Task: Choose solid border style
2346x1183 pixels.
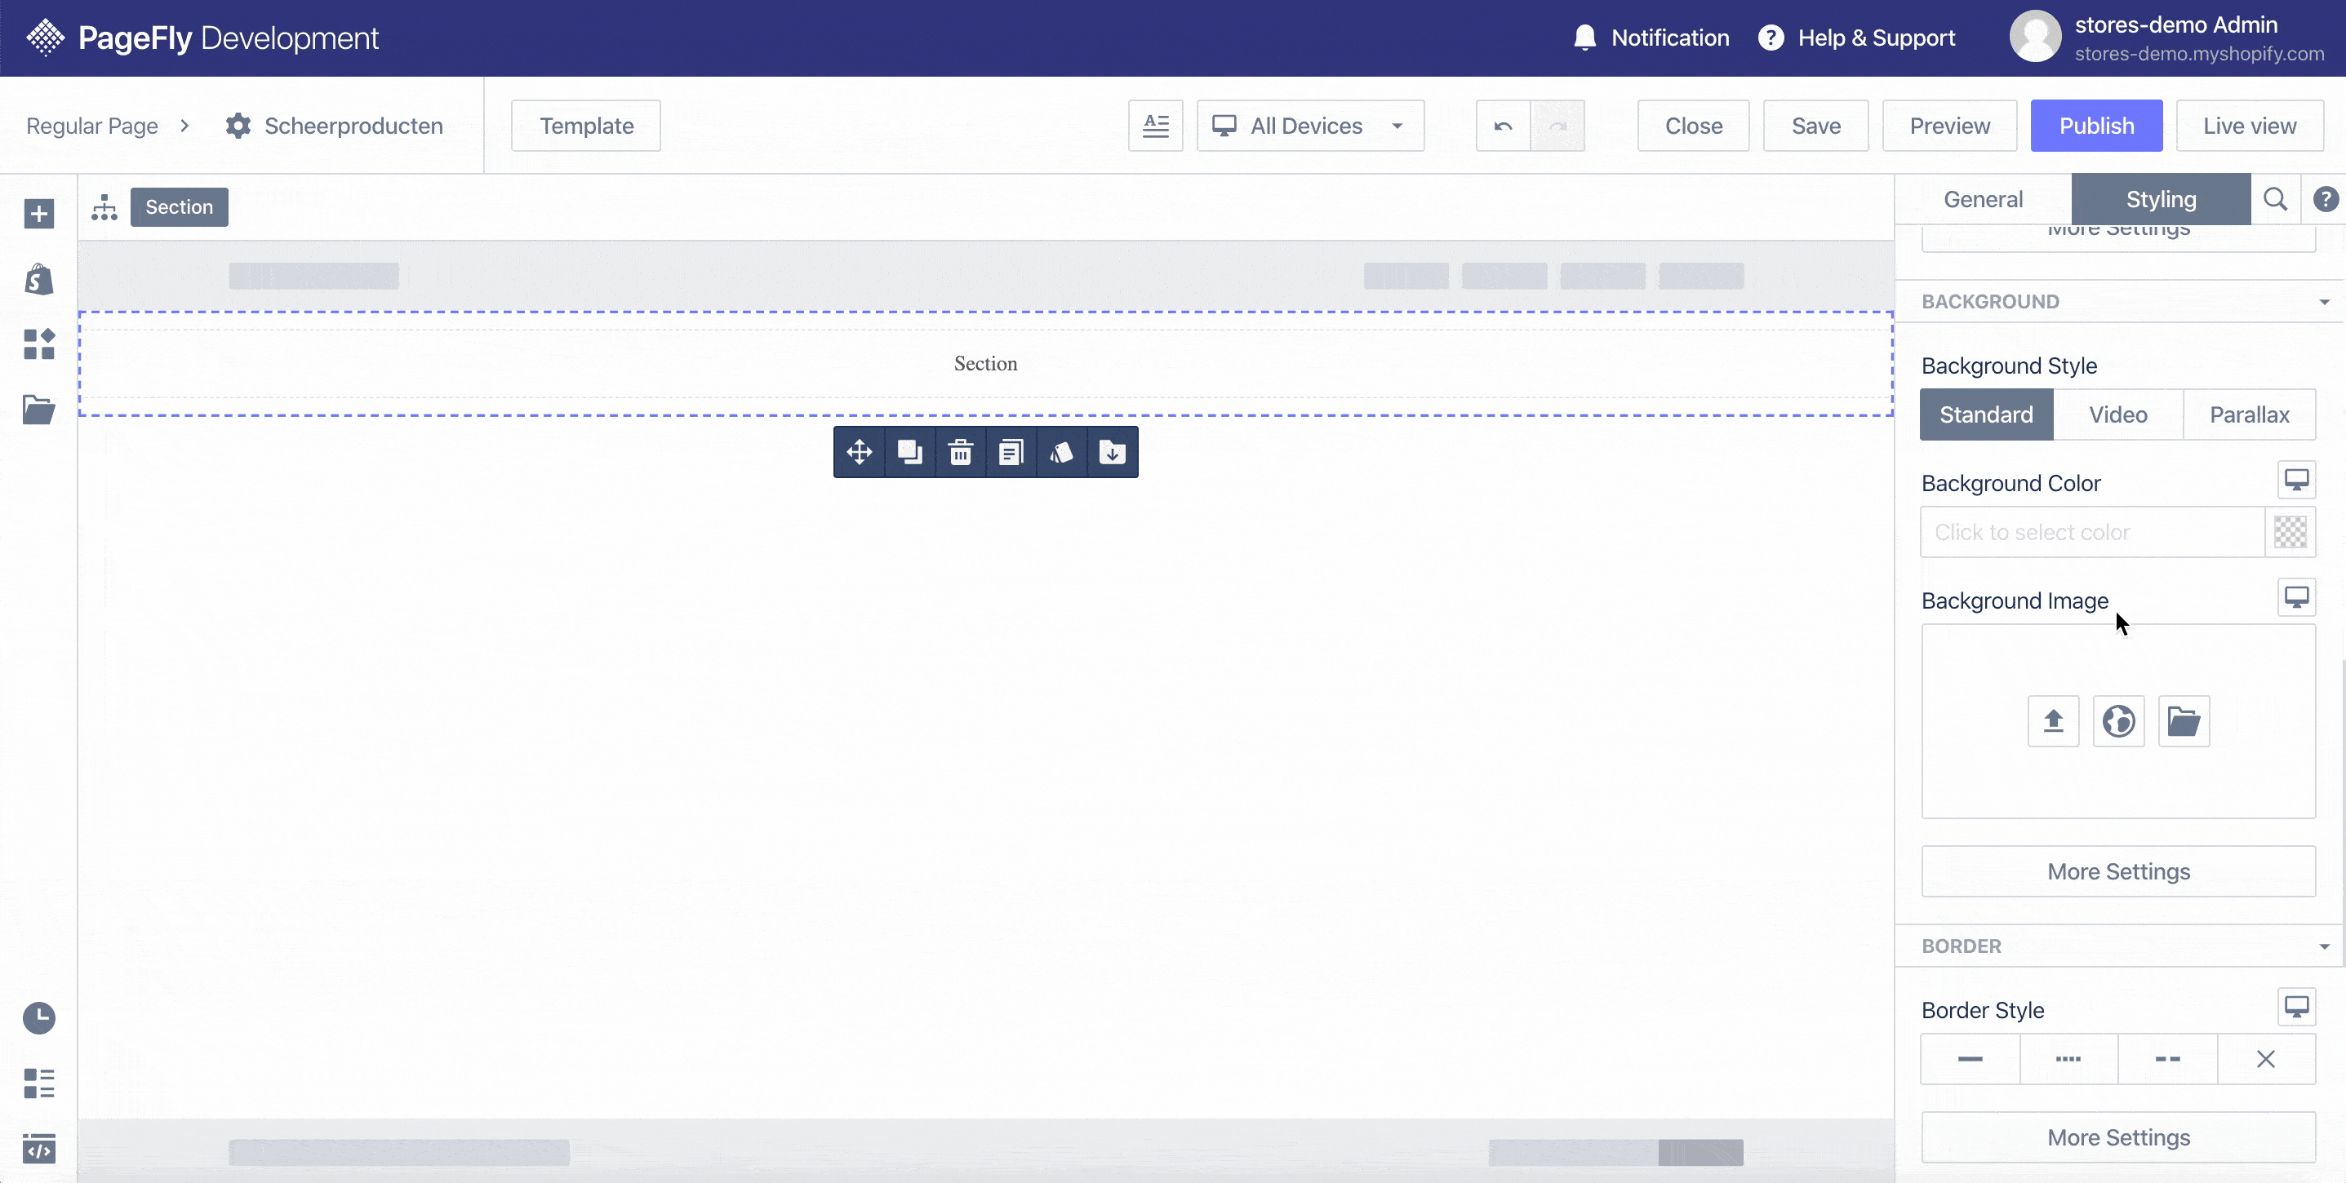Action: pyautogui.click(x=1970, y=1059)
